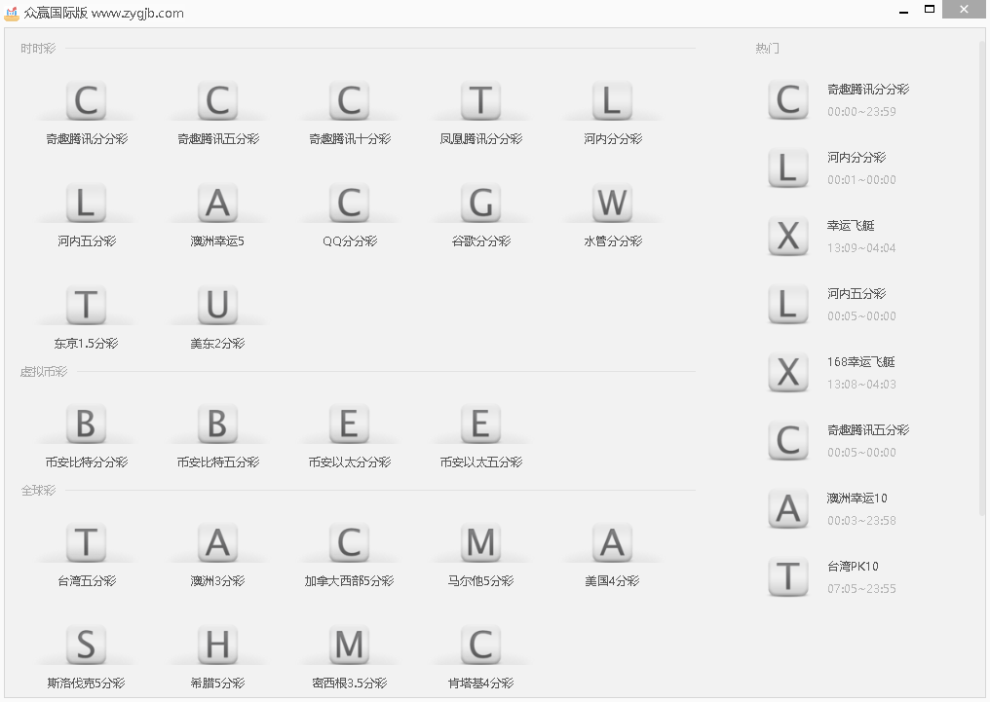This screenshot has height=702, width=990.
Task: Click the 13:08~04:03 time text
Action: click(x=861, y=385)
